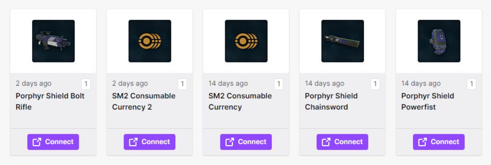Click the quantity badge on Bolt Rifle card
Screen dimensions: 491x165
(x=86, y=84)
